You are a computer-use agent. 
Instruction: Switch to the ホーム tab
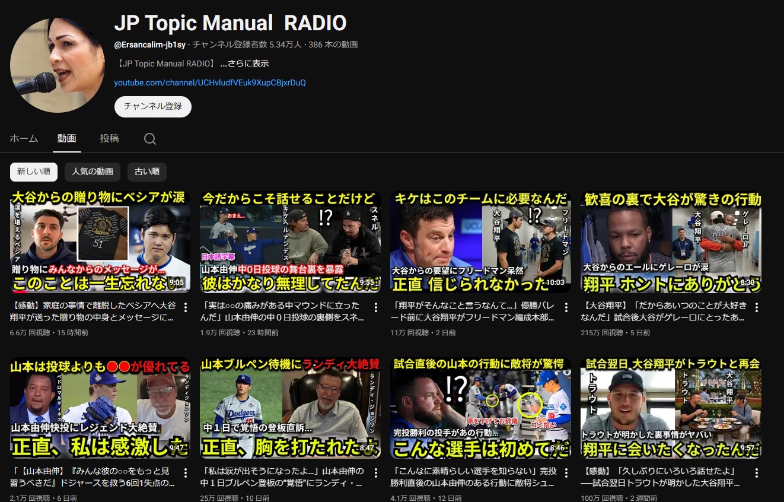pyautogui.click(x=24, y=138)
